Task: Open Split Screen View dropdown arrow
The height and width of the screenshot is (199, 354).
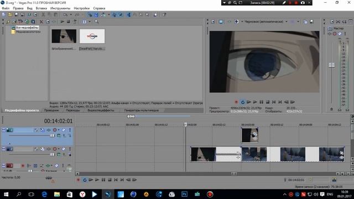Action: pos(242,22)
